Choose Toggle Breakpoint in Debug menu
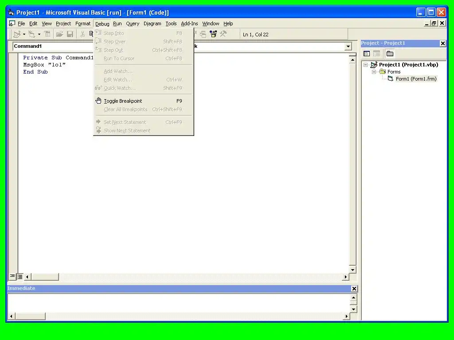 coord(144,101)
